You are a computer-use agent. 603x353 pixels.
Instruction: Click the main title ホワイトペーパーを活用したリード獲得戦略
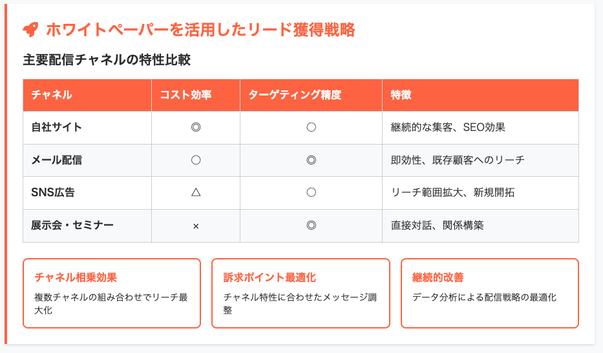click(x=200, y=30)
